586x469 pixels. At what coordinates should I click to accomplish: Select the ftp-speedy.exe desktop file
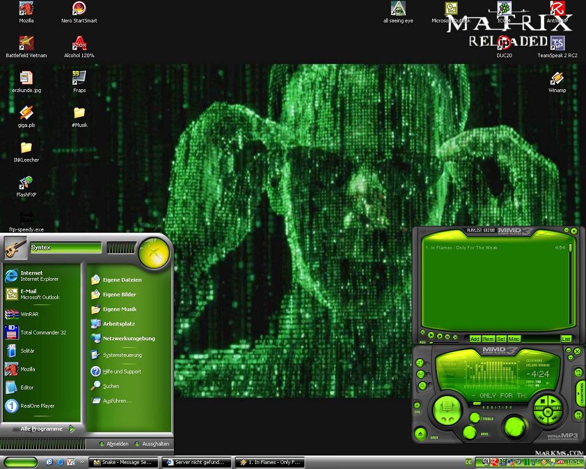point(26,221)
